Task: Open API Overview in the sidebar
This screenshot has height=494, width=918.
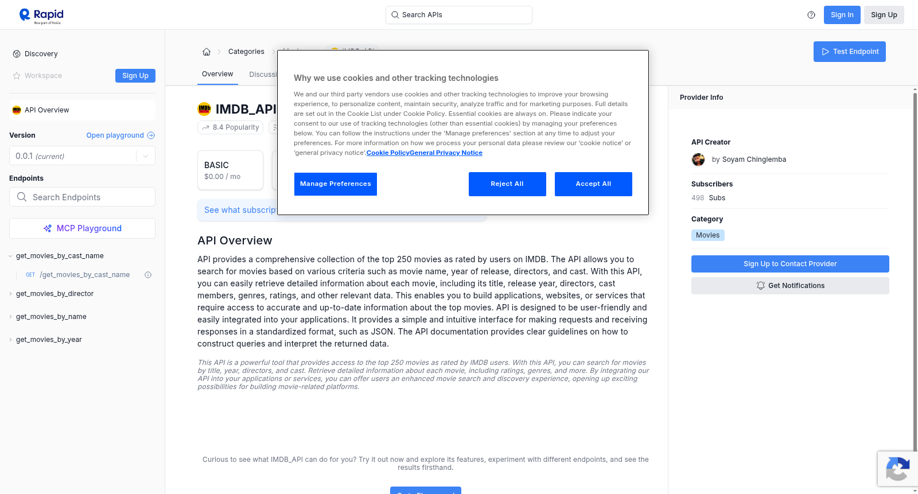Action: pyautogui.click(x=82, y=110)
